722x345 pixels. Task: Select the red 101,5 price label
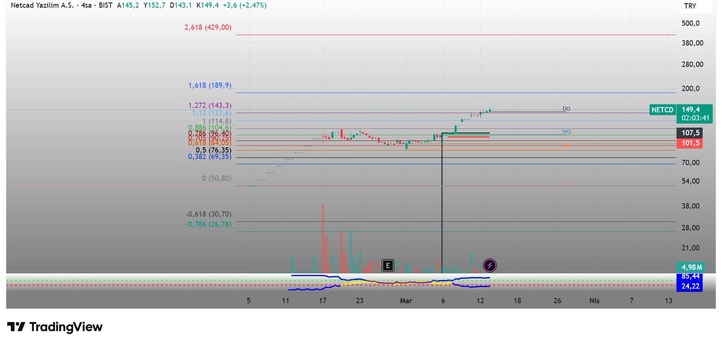690,143
